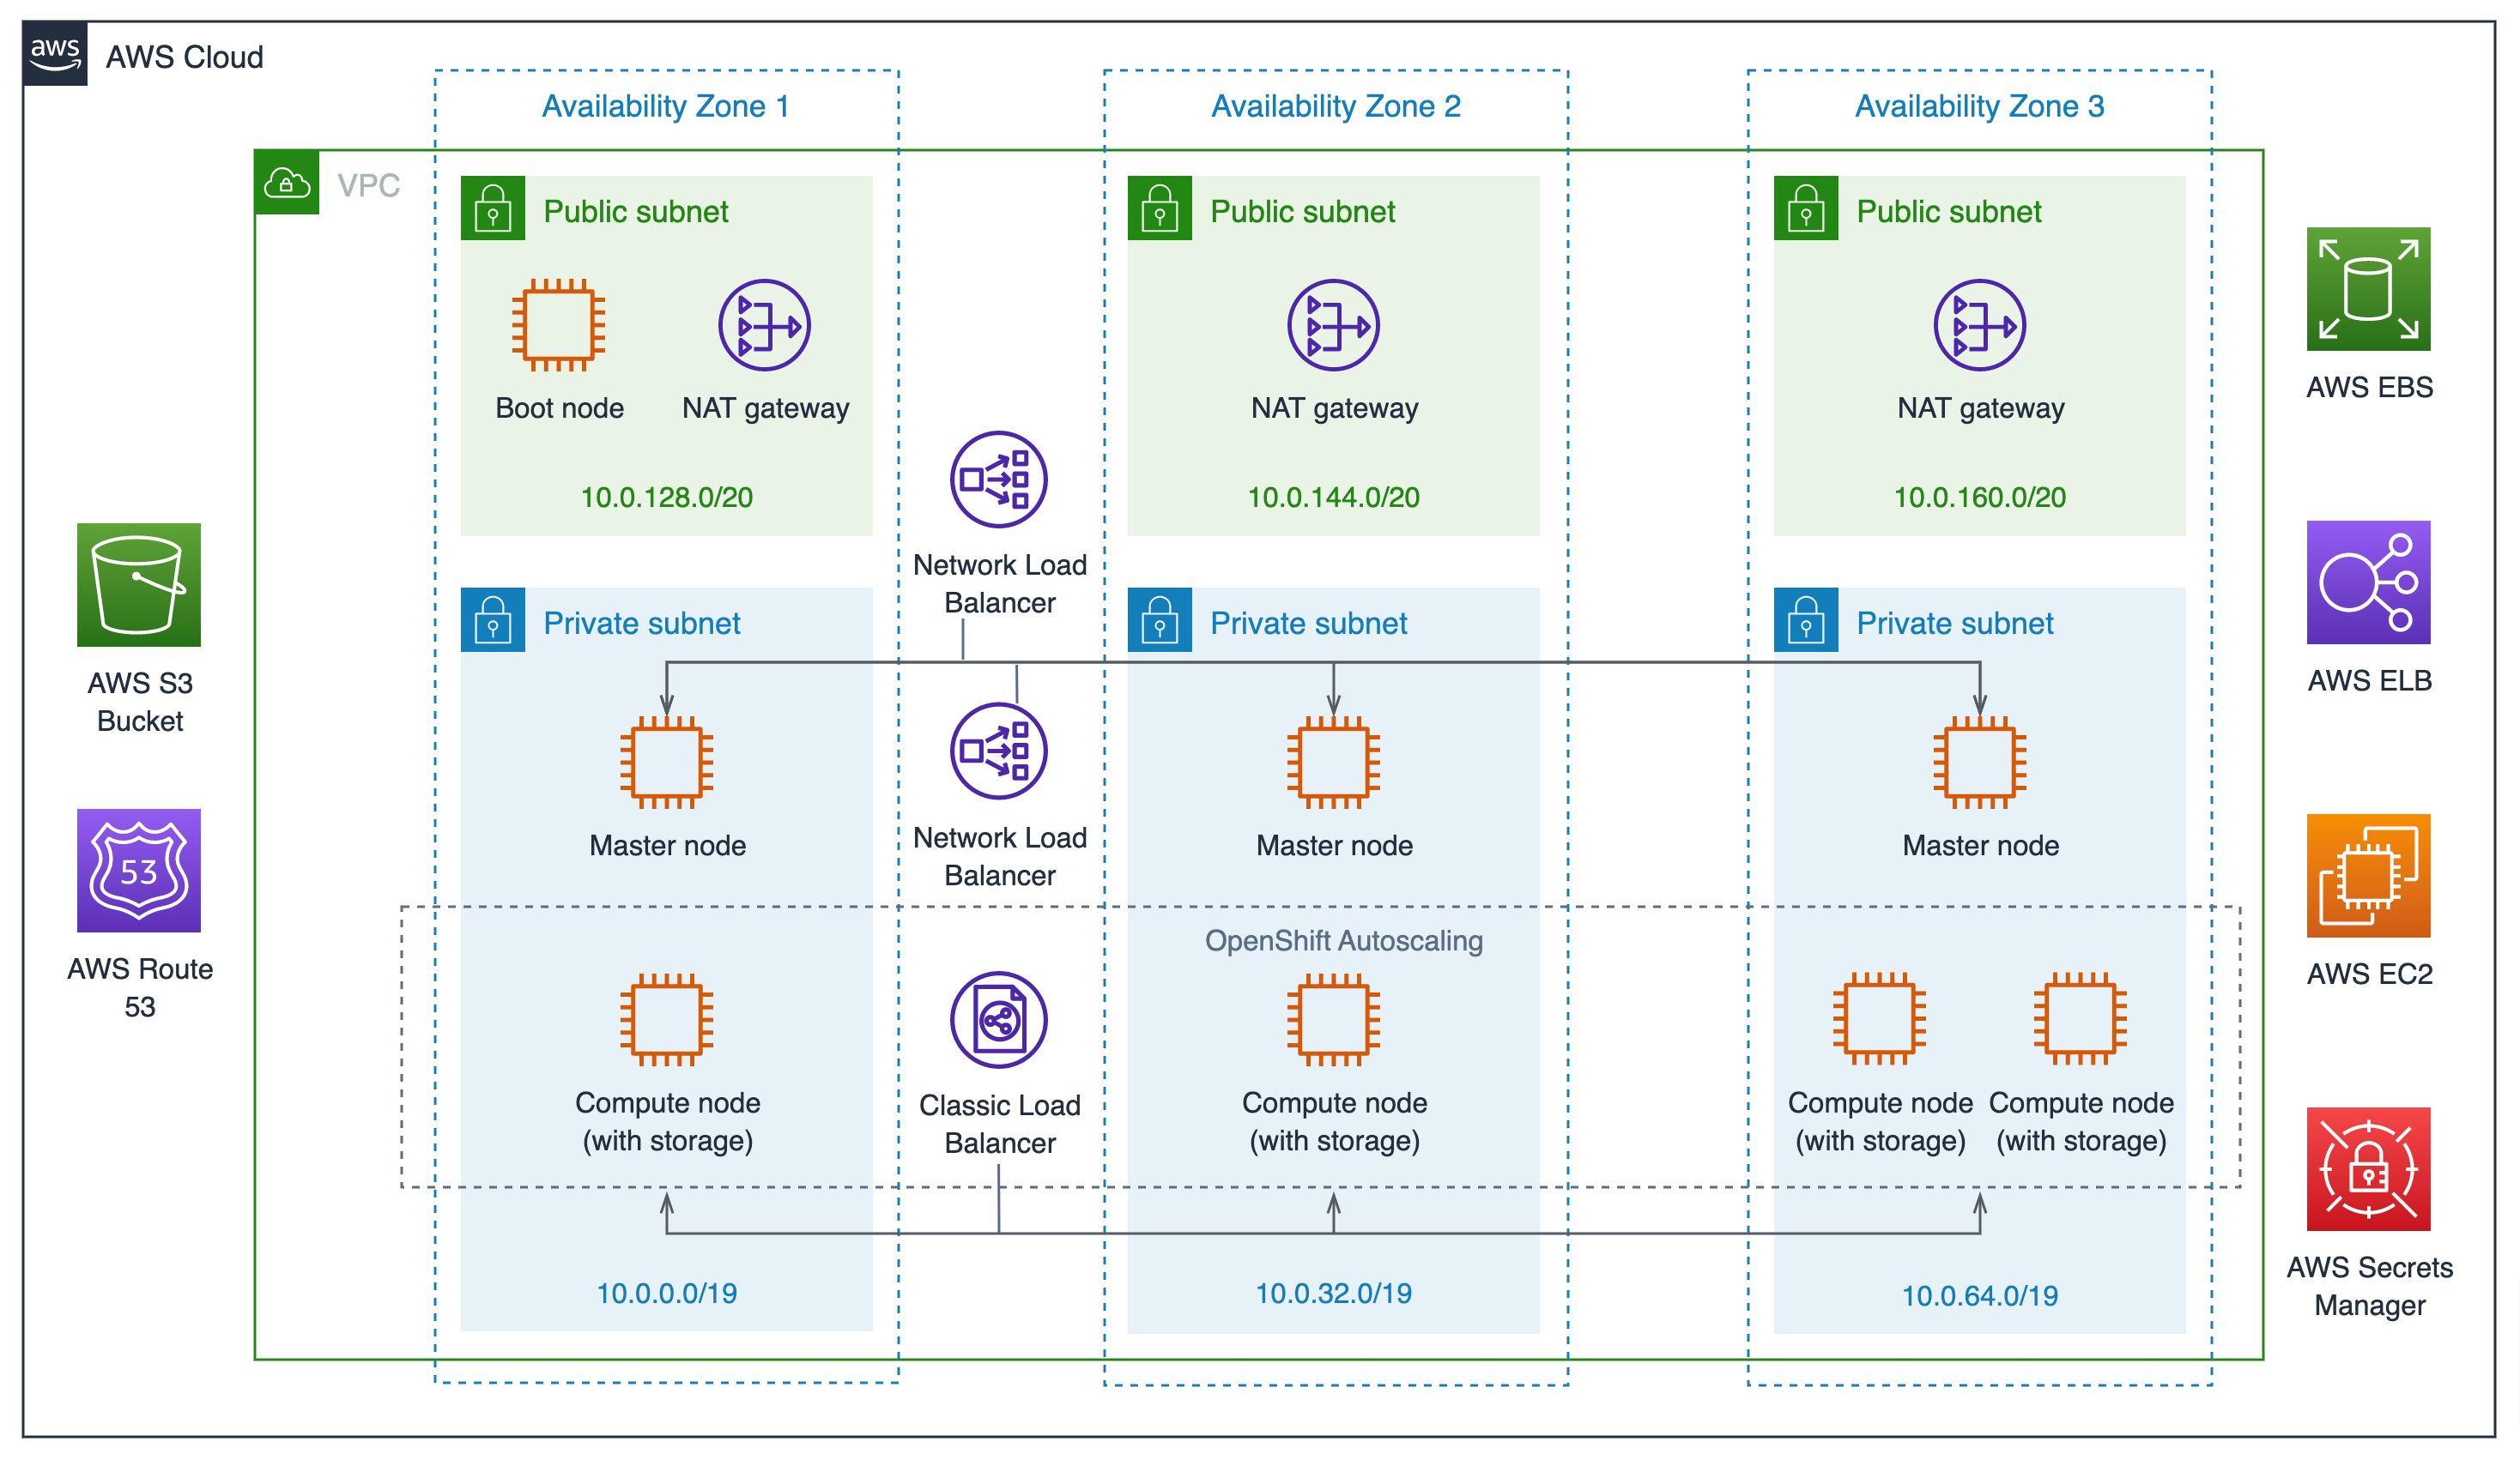2520x1460 pixels.
Task: Click the VPC label text
Action: (x=369, y=185)
